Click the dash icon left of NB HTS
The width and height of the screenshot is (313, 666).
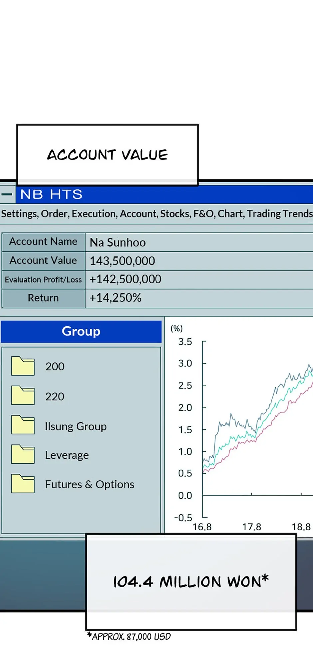[x=7, y=194]
